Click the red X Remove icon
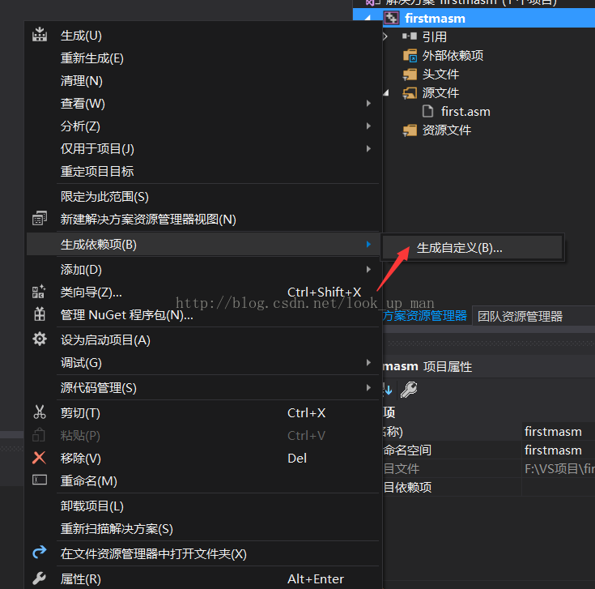The height and width of the screenshot is (589, 595). click(39, 458)
